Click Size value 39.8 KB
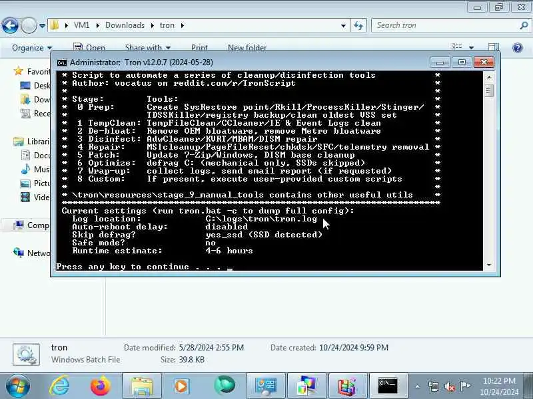Viewport: 533px width, 399px height. coord(191,359)
